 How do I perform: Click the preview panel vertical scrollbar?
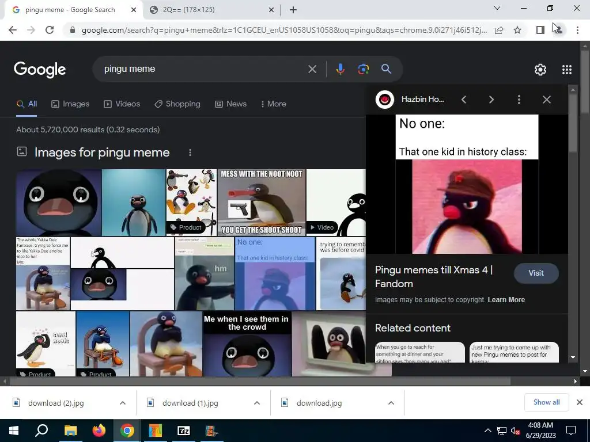pos(573,122)
